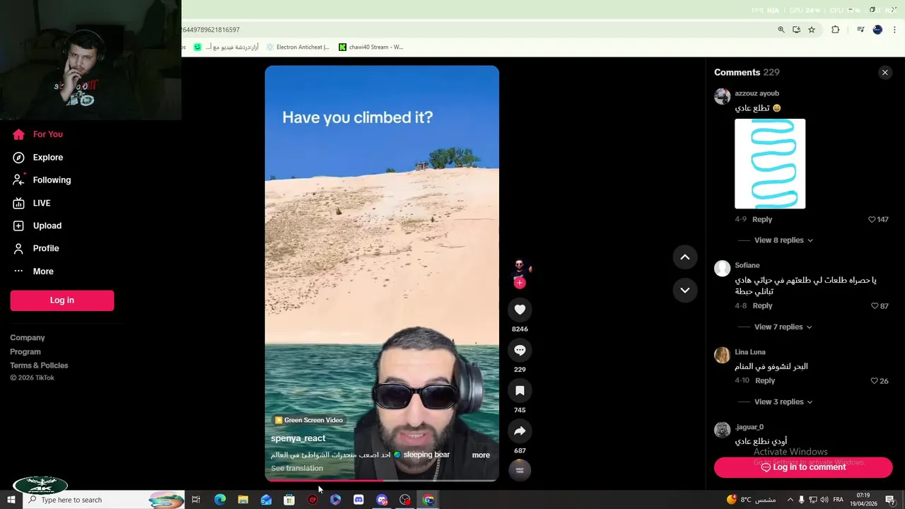Seek on the video progress bar
Image resolution: width=905 pixels, height=509 pixels.
pos(382,480)
